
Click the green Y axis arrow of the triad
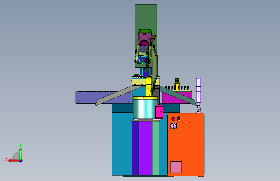[21, 154]
